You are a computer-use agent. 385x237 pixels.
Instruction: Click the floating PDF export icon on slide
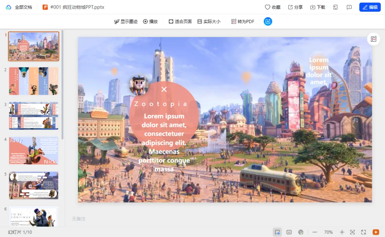[374, 39]
